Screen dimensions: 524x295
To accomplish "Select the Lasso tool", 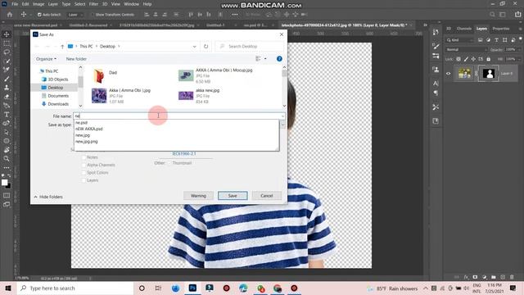I will click(7, 52).
